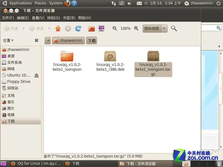
Task: Click the greyed Stop loading icon
Action: click(68, 29)
